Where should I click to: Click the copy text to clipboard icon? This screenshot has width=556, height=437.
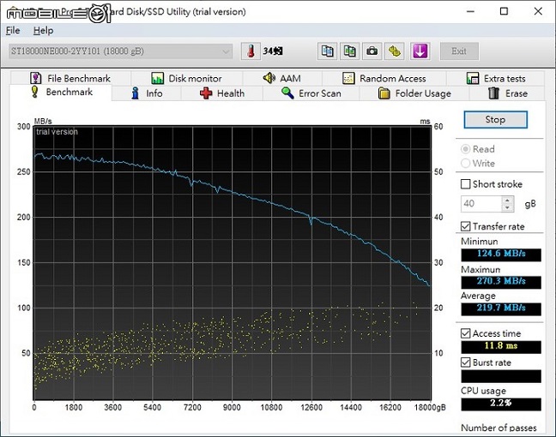[x=327, y=51]
